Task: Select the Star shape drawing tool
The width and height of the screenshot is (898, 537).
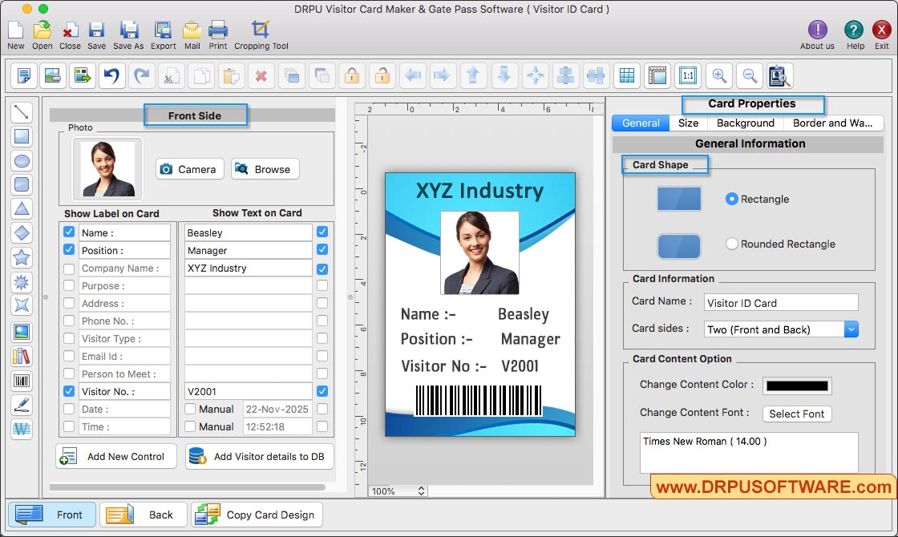Action: pos(22,257)
